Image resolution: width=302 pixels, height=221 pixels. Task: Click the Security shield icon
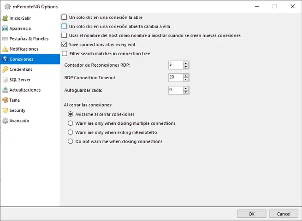pyautogui.click(x=5, y=110)
